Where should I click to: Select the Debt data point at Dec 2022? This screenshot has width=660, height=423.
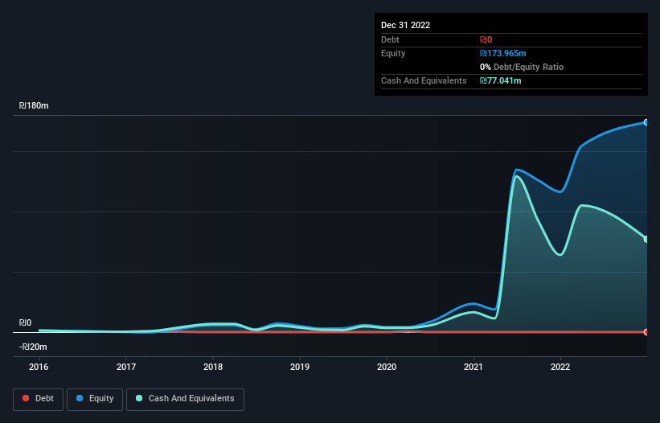(646, 332)
